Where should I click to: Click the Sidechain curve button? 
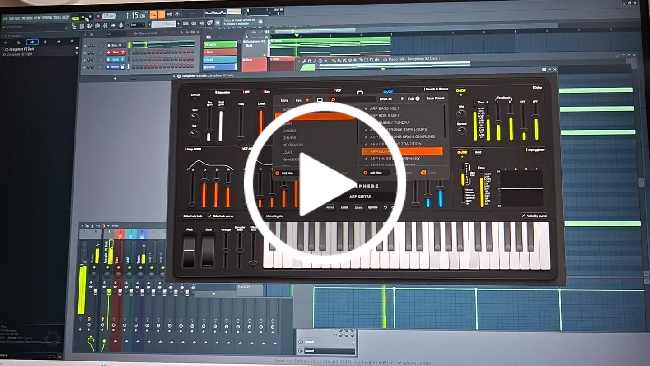[x=221, y=216]
